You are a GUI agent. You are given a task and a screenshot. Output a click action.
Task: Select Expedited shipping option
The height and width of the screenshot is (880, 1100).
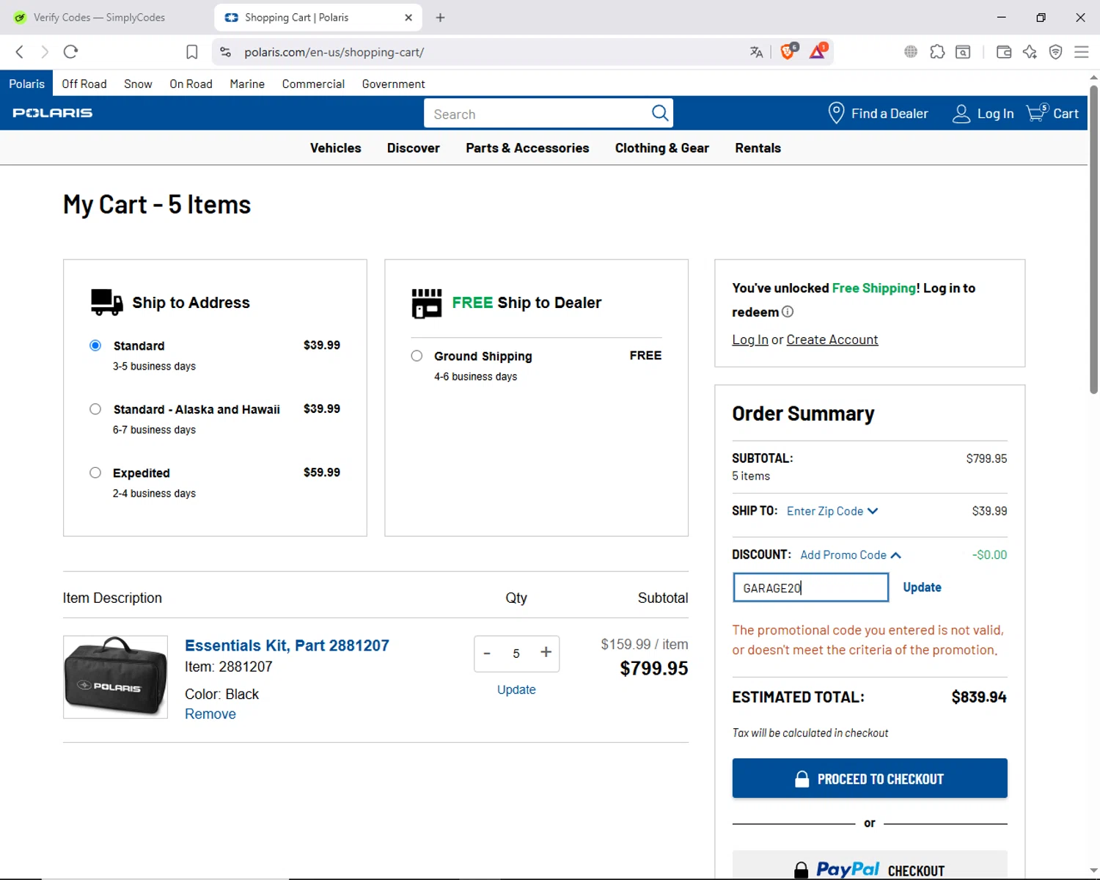pyautogui.click(x=95, y=473)
